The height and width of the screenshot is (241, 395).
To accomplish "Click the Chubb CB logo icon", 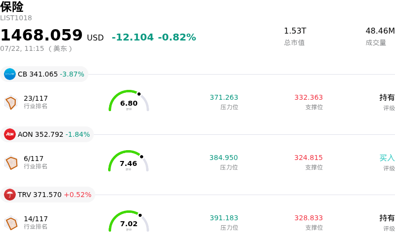I will [x=10, y=74].
